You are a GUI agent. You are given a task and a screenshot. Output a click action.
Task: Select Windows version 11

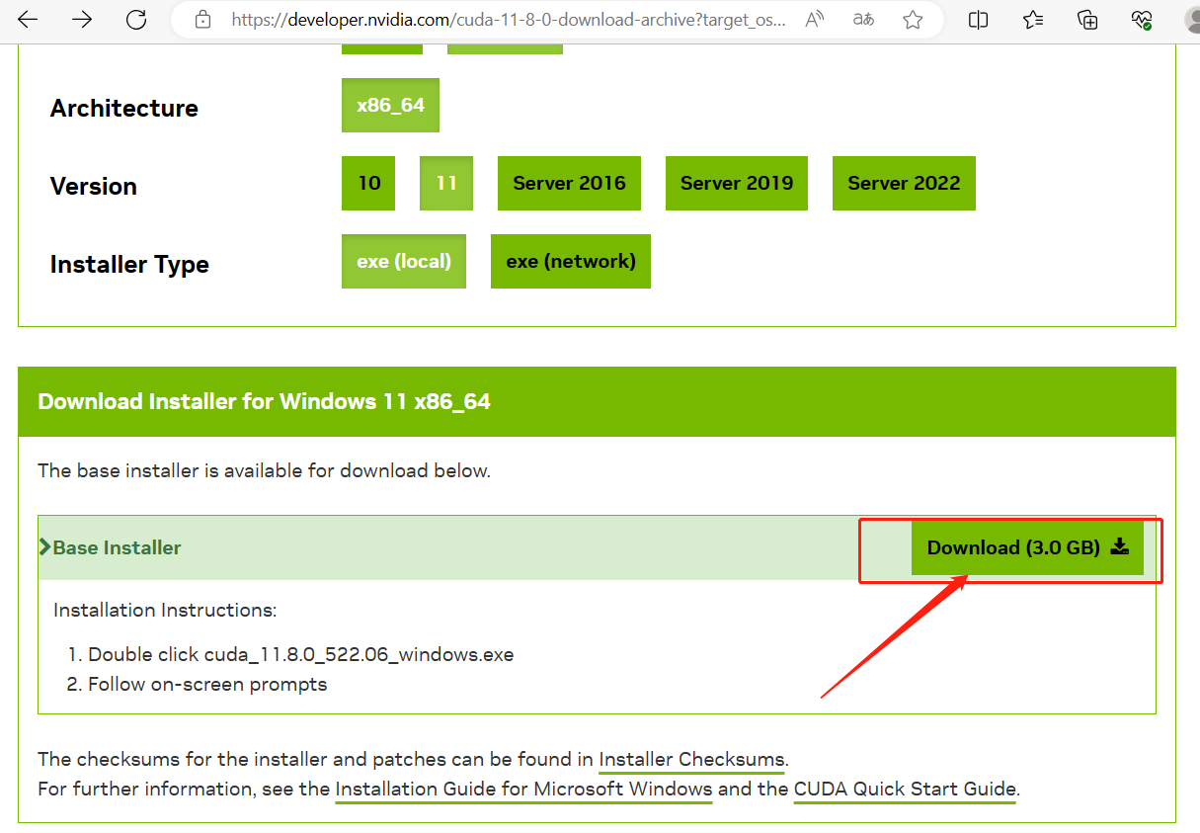[446, 183]
